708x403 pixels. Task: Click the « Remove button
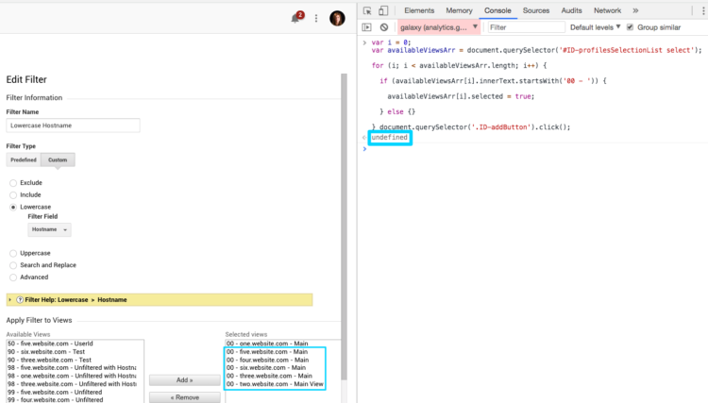pyautogui.click(x=185, y=397)
